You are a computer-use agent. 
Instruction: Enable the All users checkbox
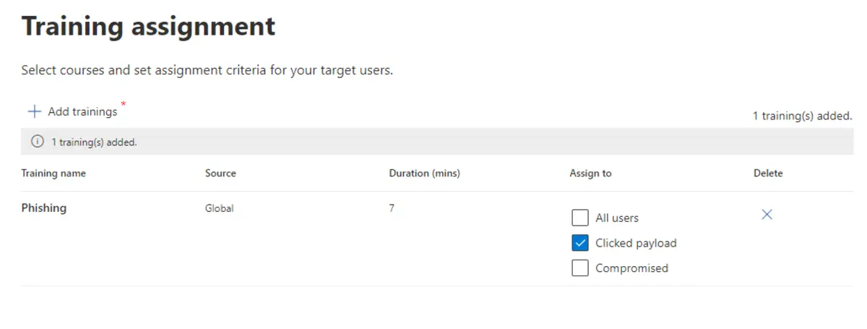click(580, 218)
